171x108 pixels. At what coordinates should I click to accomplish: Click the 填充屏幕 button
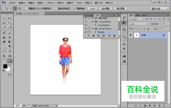click(120, 9)
